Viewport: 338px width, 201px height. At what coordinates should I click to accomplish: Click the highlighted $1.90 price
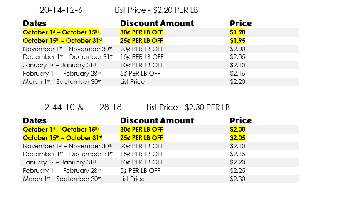(237, 32)
